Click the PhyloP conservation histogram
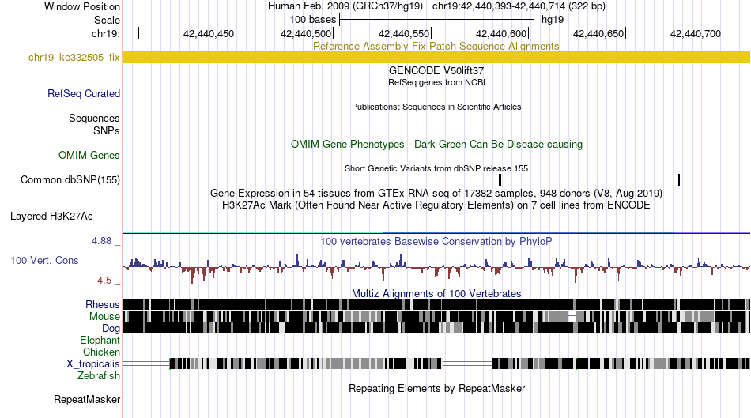Viewport: 751px width, 418px height. [x=436, y=268]
